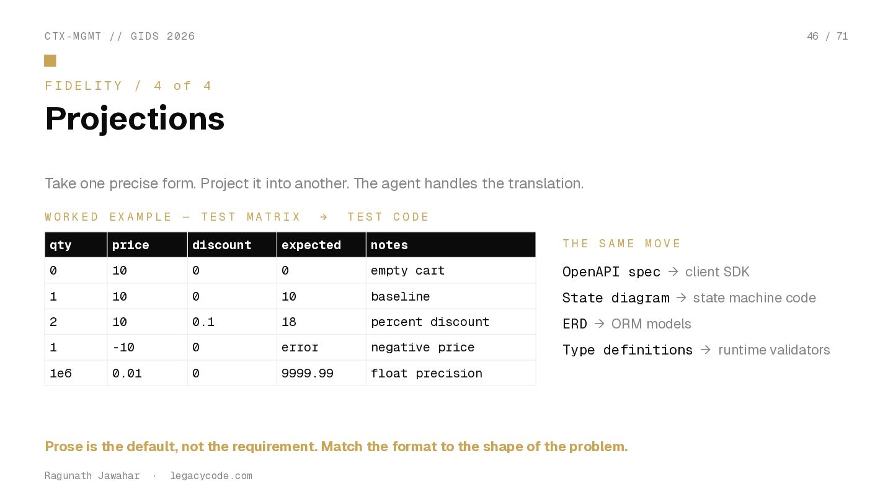Screen dimensions: 893x502
Task: Click the CTX-MGMT // GIDS 2026 header text
Action: [120, 36]
